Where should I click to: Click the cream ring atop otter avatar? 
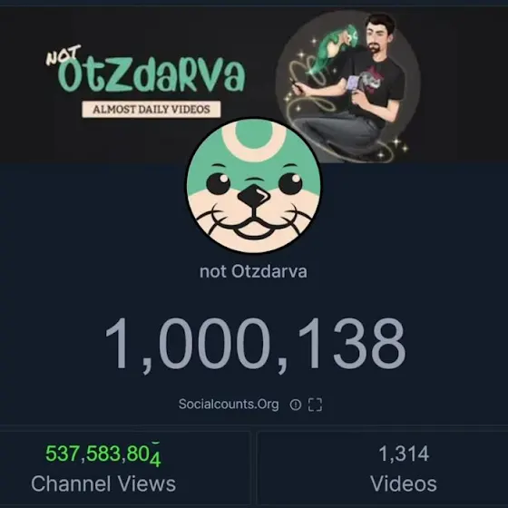(254, 140)
